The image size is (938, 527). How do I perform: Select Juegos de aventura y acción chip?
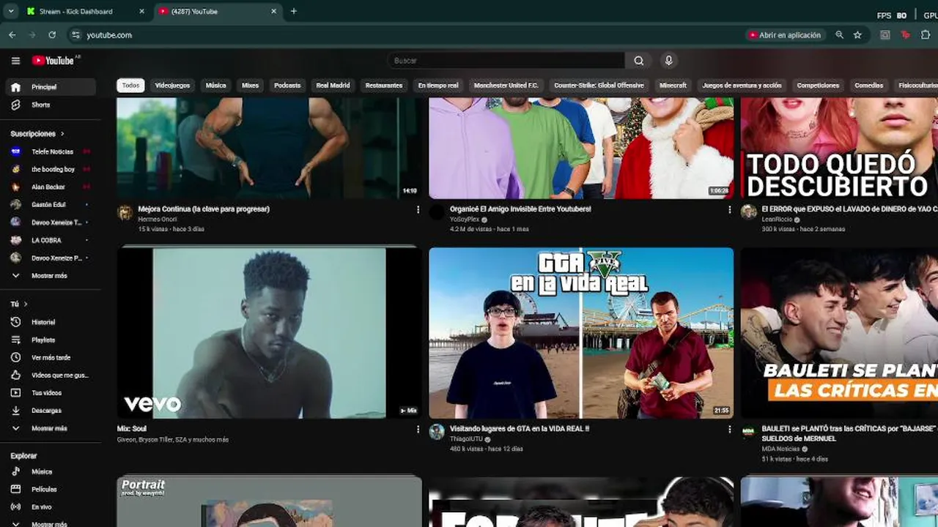click(x=742, y=86)
